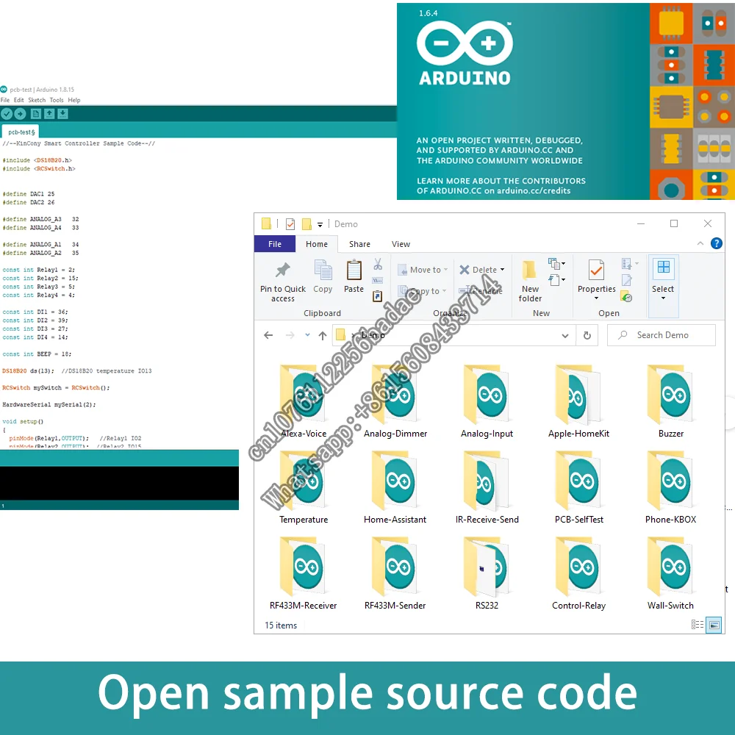Select the Control-Relay folder
The image size is (735, 735).
tap(579, 574)
